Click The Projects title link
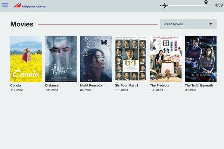Viewport: 224px width, 149px height. [159, 85]
